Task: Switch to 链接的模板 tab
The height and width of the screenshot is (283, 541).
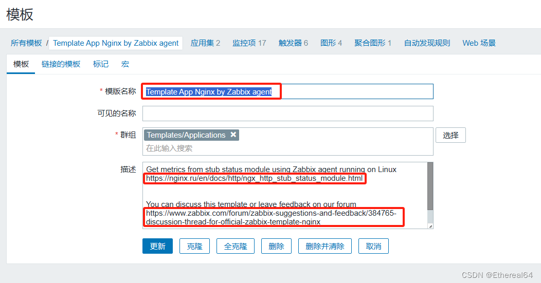Action: (x=61, y=64)
